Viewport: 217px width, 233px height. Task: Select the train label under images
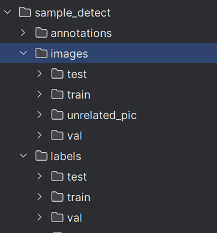pos(79,95)
